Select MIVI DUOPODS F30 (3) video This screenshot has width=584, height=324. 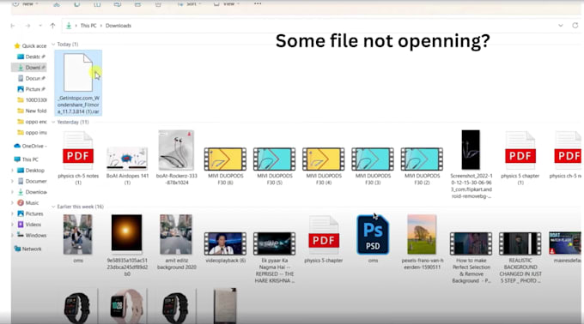[373, 165]
